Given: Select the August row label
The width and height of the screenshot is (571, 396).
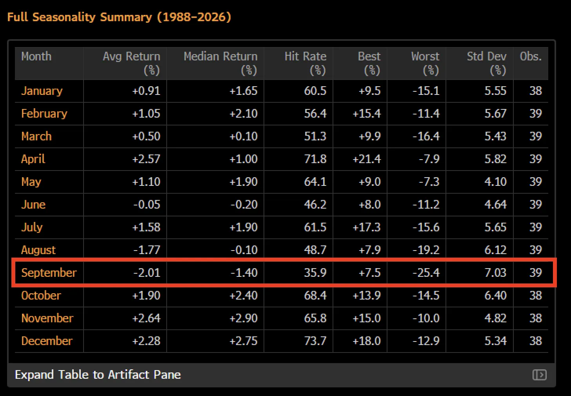Looking at the screenshot, I should [x=38, y=250].
